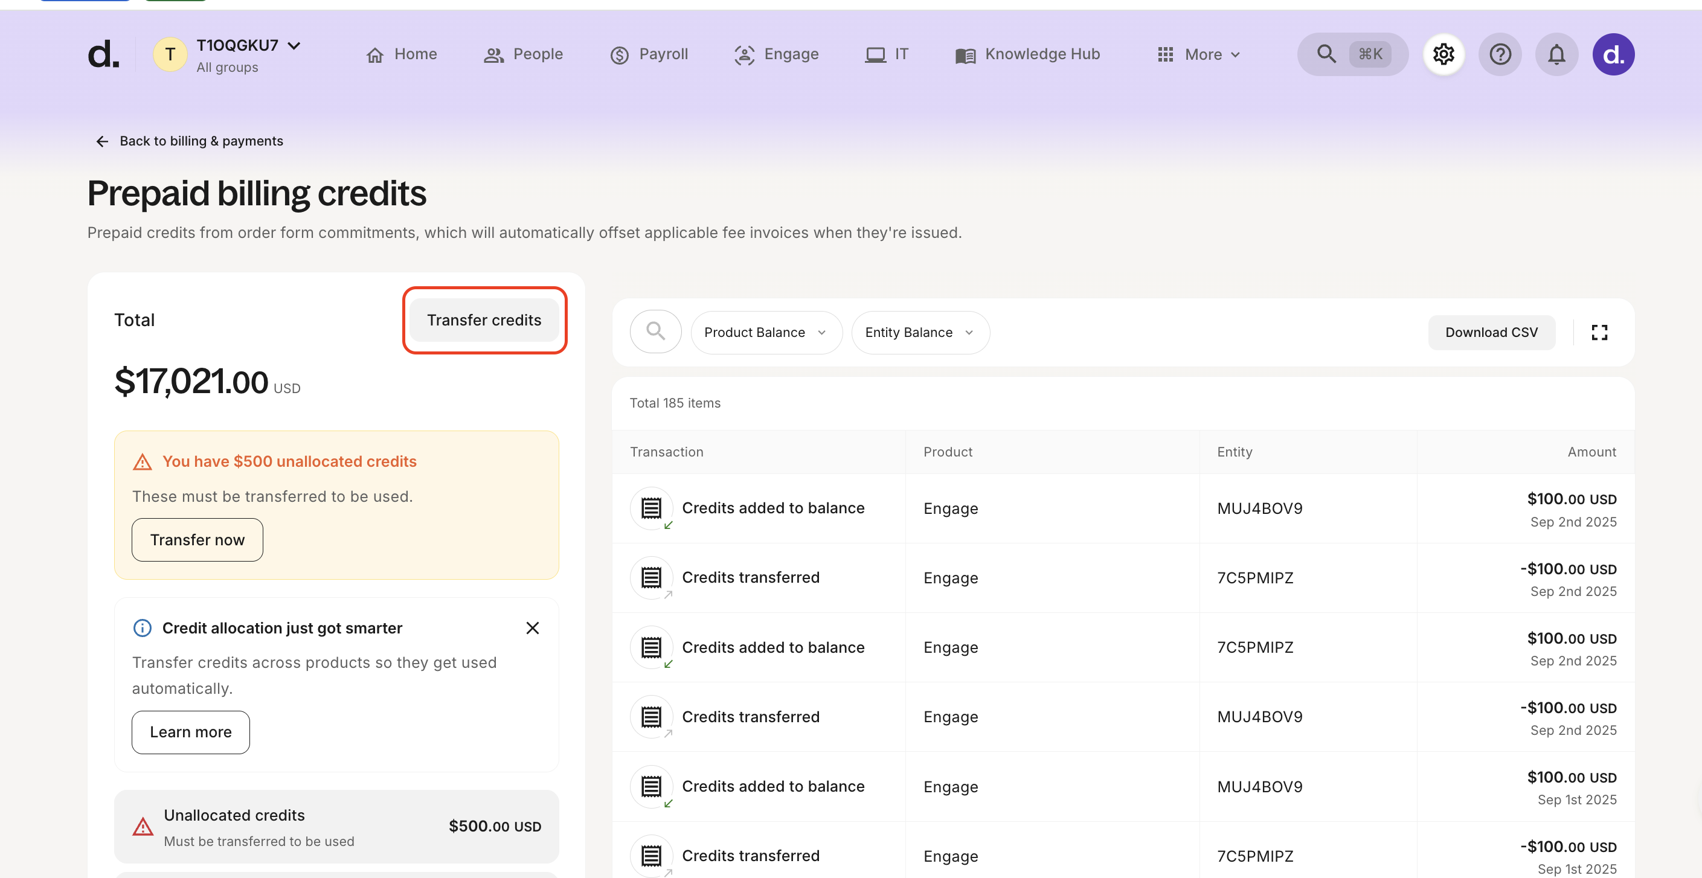
Task: Click the first Credits added receipt icon
Action: 651,508
